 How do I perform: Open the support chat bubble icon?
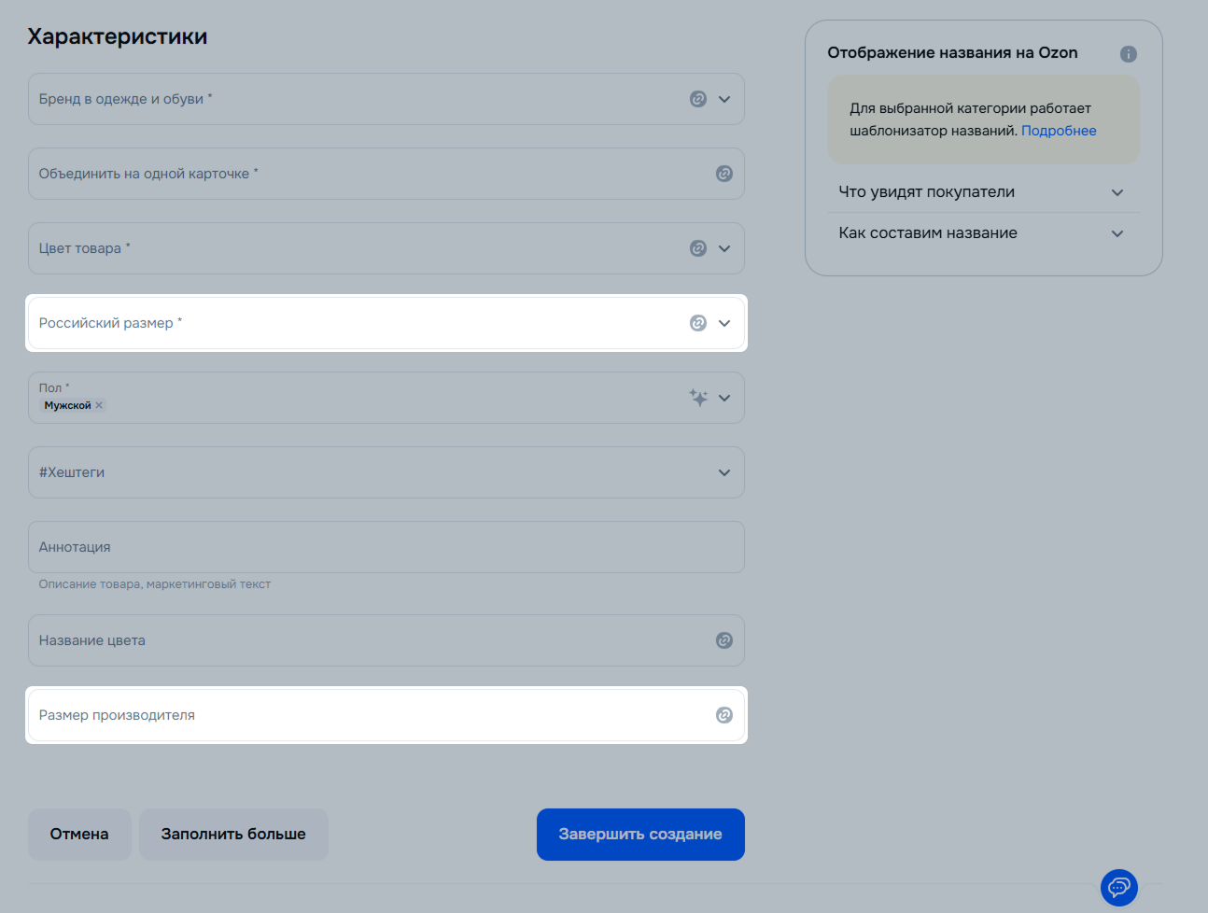tap(1118, 887)
